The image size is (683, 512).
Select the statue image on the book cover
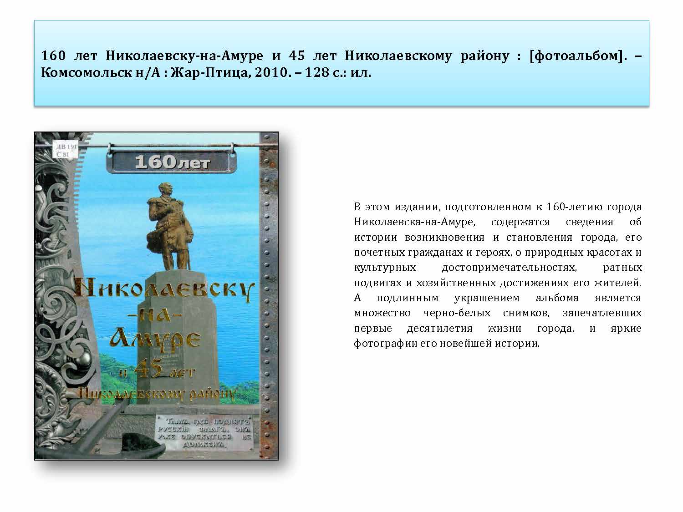(169, 223)
